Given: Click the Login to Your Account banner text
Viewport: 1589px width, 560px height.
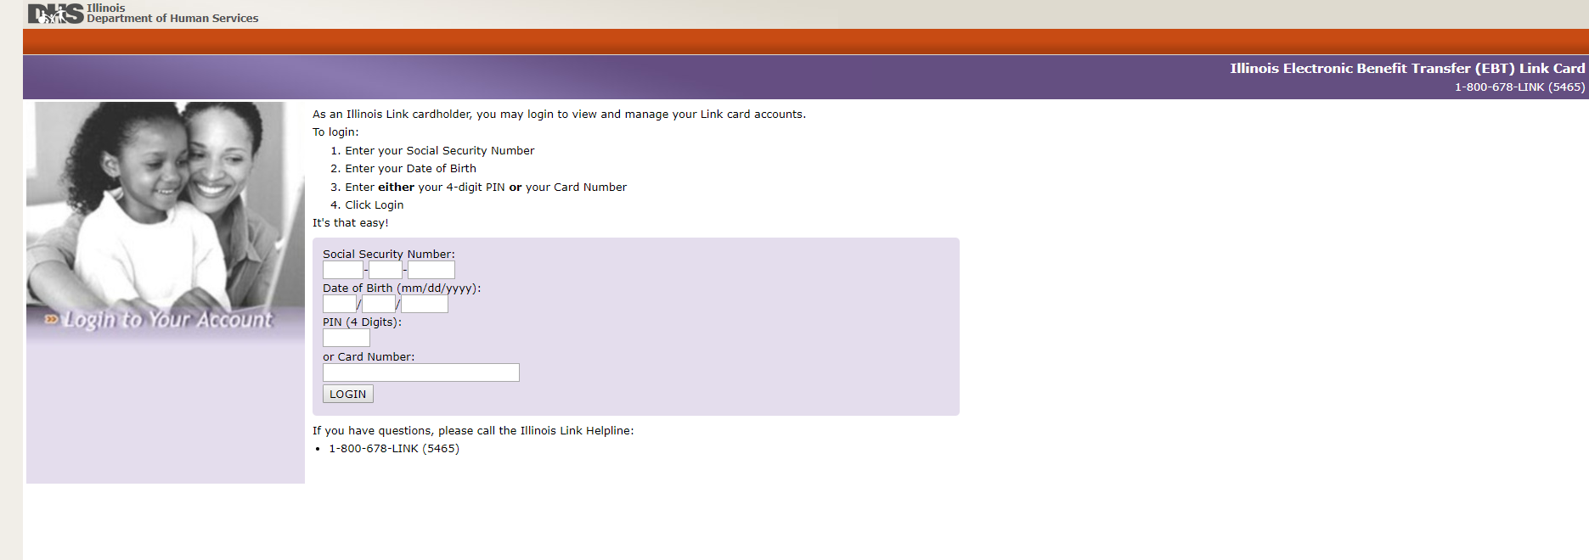Looking at the screenshot, I should (x=168, y=320).
